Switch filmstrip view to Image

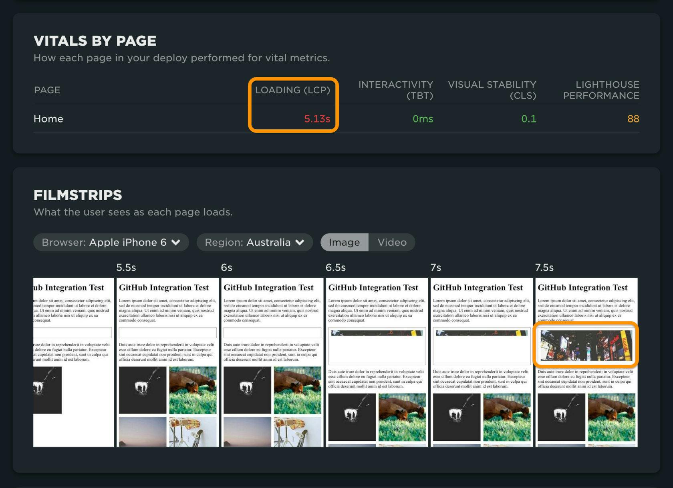(x=344, y=242)
